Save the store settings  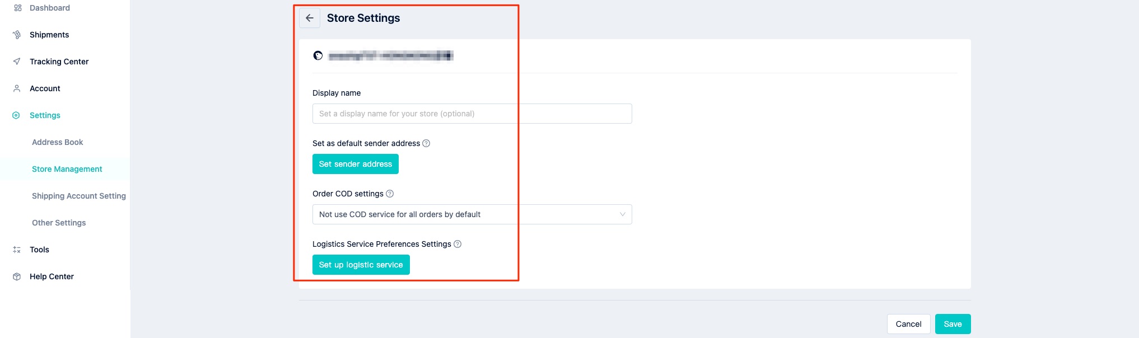point(953,324)
